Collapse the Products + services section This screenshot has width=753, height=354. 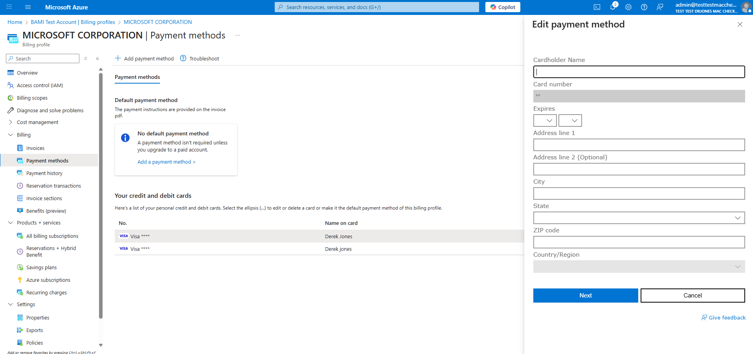click(11, 223)
